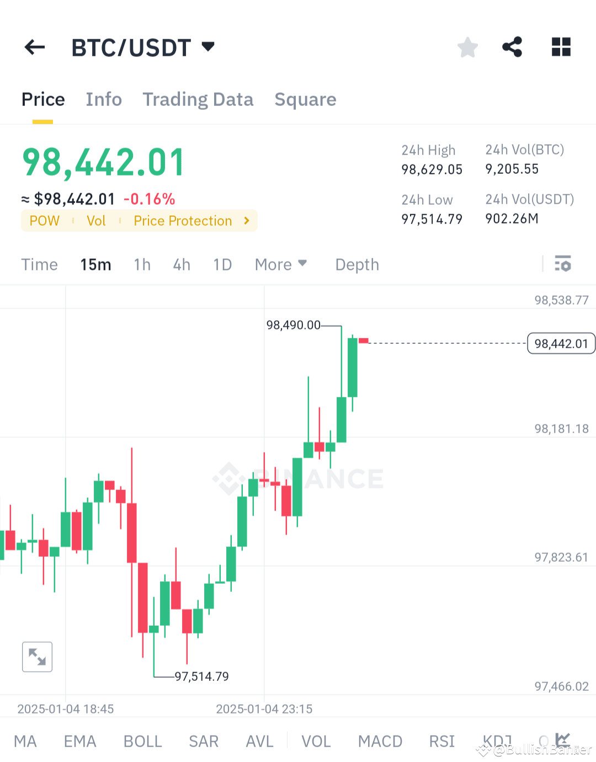This screenshot has height=762, width=596.
Task: Select the 1D timeframe
Action: pyautogui.click(x=222, y=264)
